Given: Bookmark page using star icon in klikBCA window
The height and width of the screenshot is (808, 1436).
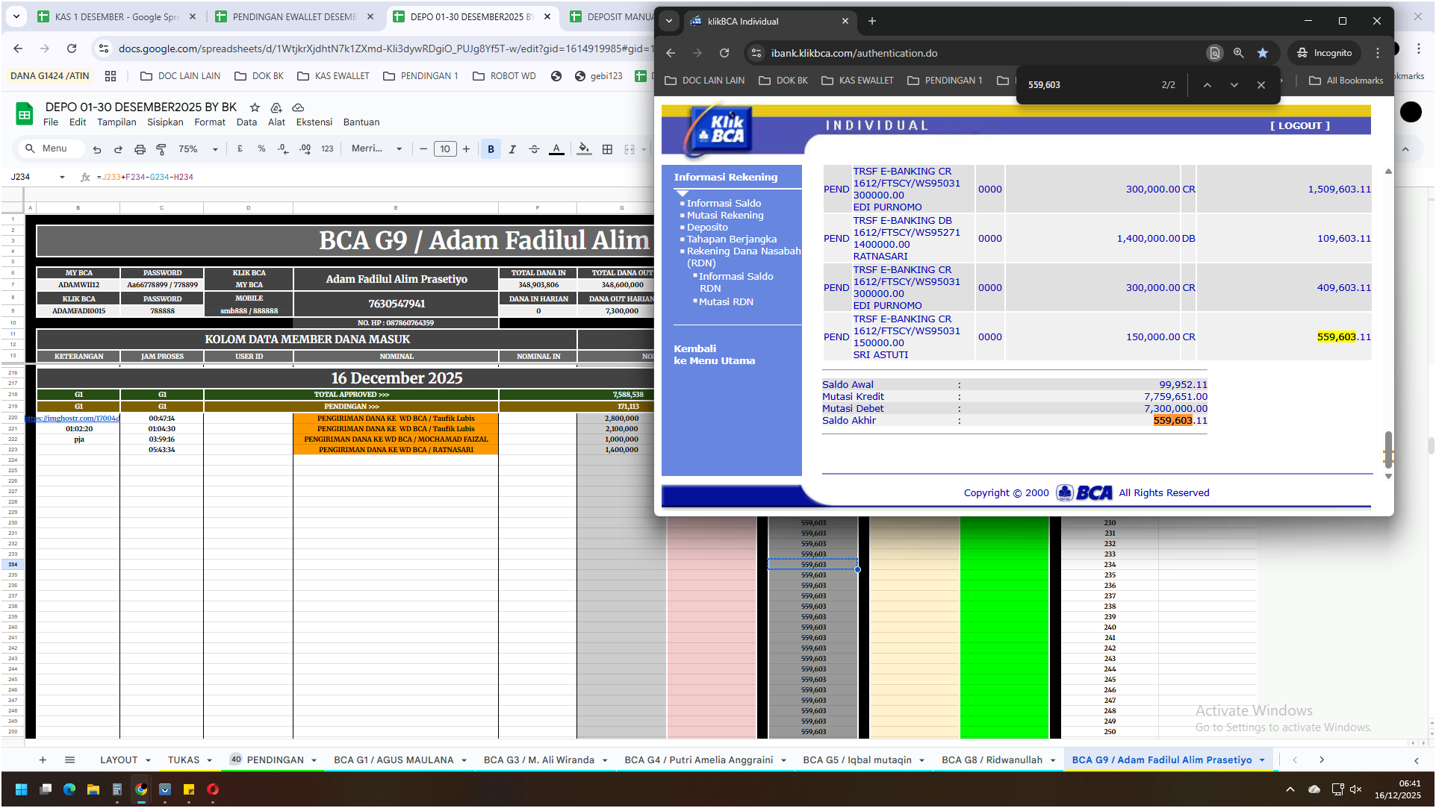Looking at the screenshot, I should point(1263,53).
